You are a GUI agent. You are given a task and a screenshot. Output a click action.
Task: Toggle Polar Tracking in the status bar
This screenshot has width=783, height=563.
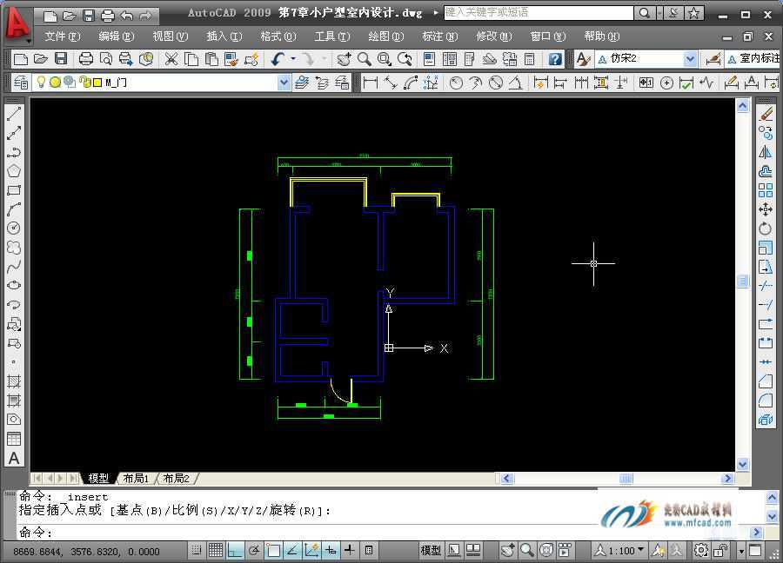pos(254,551)
